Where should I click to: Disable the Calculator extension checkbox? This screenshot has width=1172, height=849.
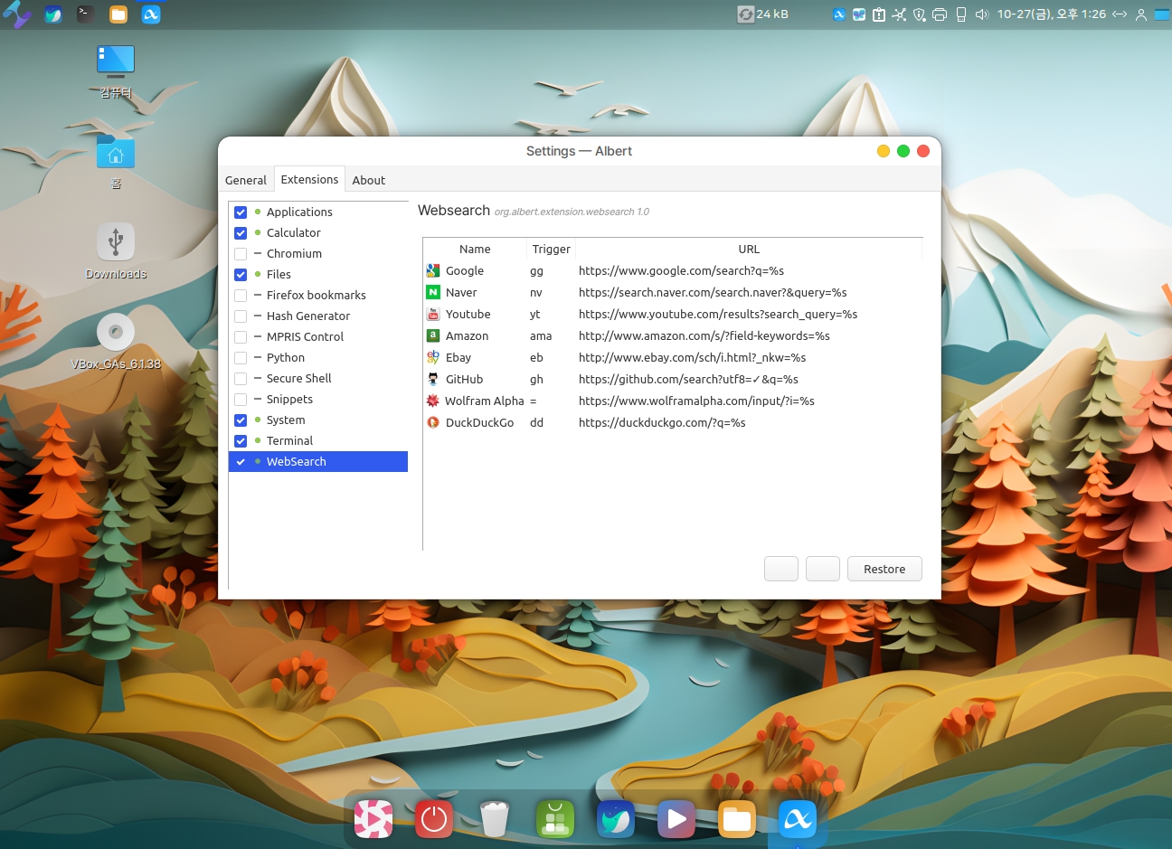(241, 233)
